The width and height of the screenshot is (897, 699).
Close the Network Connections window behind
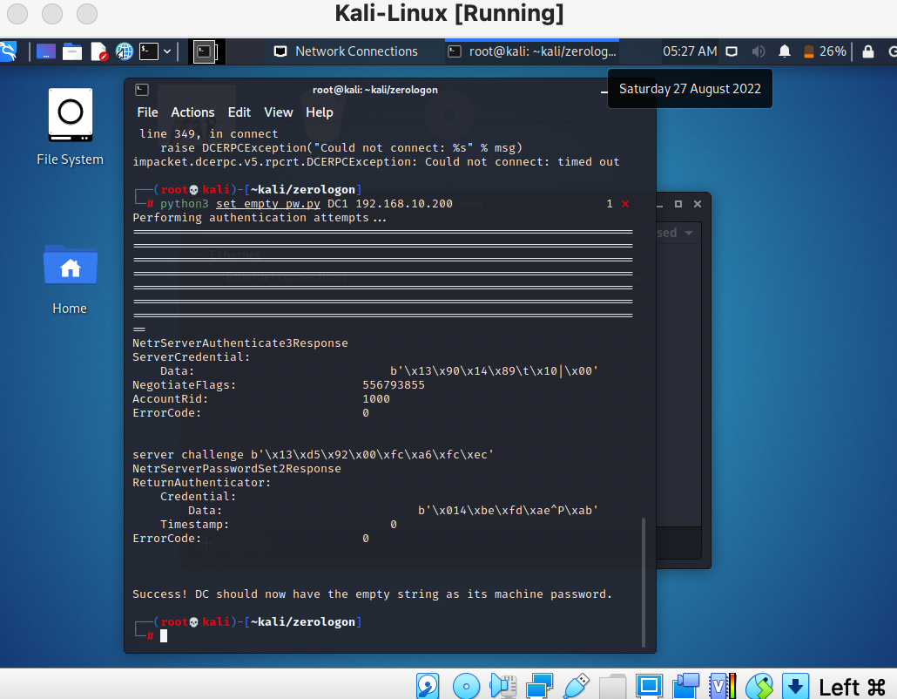pyautogui.click(x=698, y=204)
